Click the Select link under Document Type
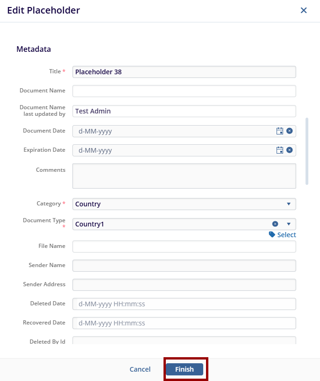320x381 pixels. [286, 235]
